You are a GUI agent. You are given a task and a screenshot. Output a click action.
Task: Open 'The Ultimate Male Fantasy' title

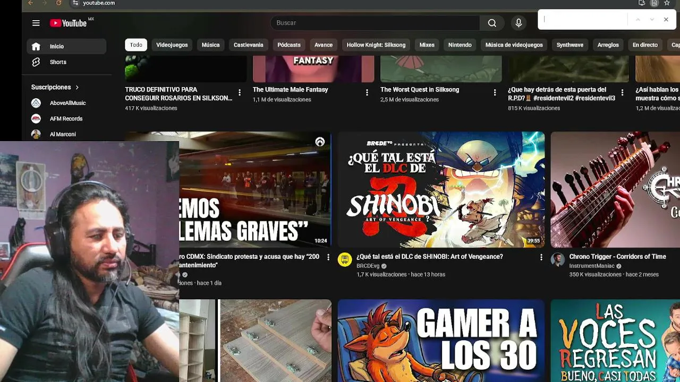coord(290,90)
